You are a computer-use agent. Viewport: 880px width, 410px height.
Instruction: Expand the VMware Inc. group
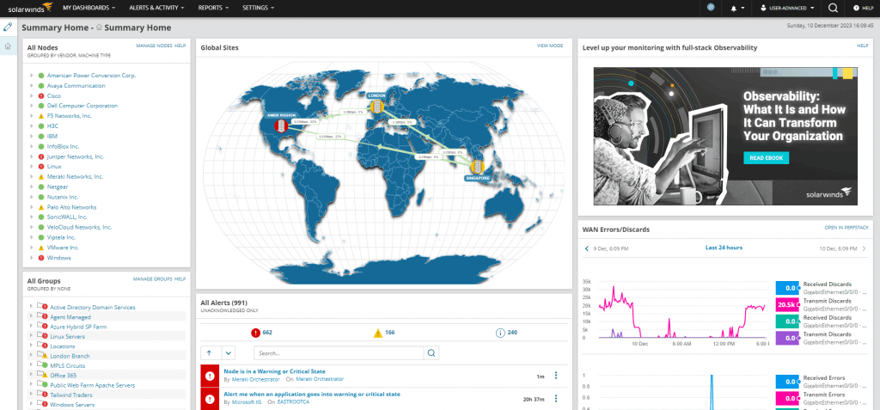click(32, 248)
